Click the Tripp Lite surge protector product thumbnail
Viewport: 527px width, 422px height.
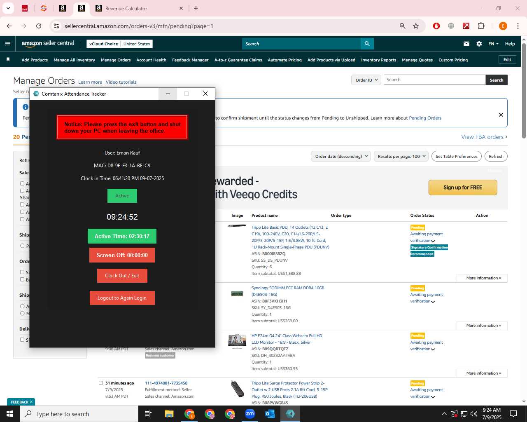click(237, 389)
